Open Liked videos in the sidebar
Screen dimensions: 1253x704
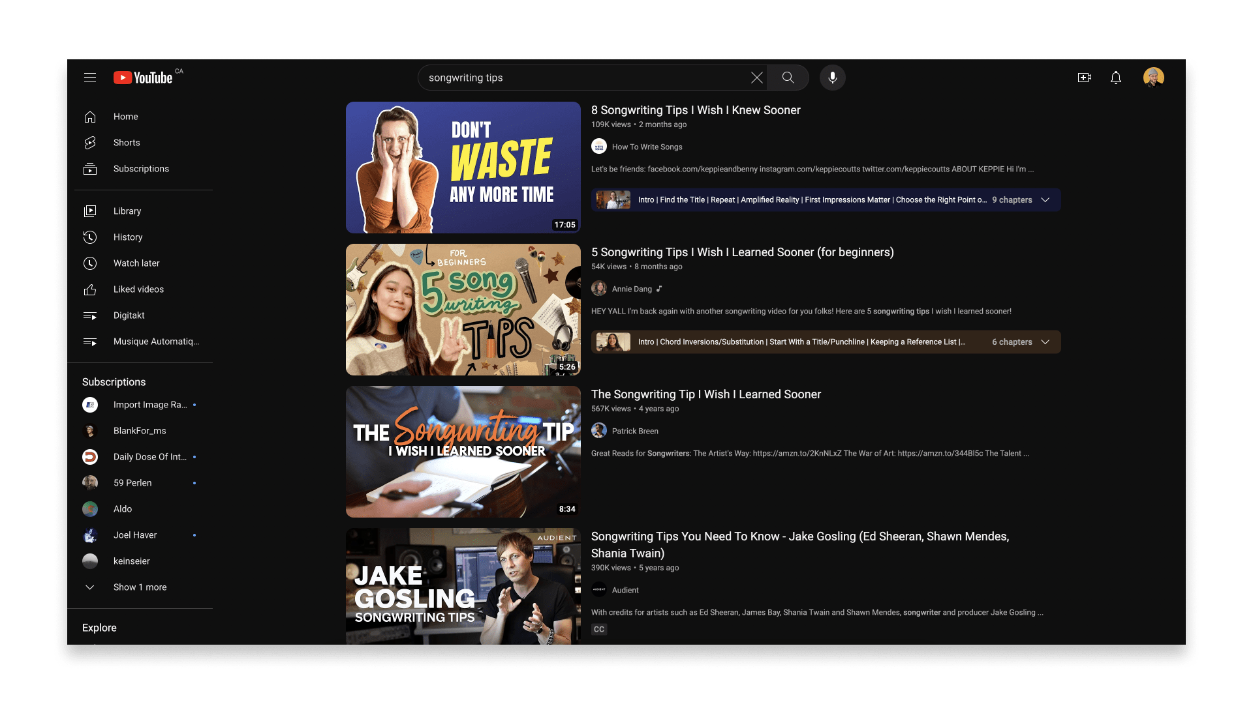(x=138, y=289)
